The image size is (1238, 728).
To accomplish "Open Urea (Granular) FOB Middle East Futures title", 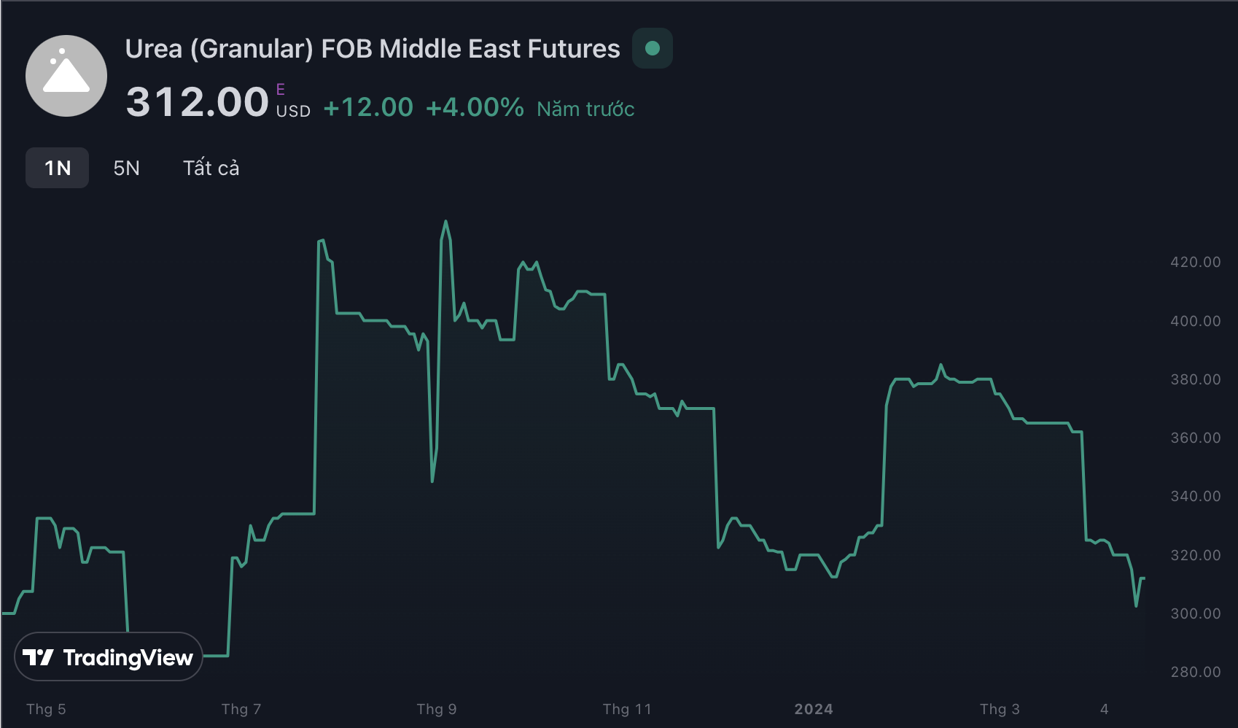I will [372, 49].
